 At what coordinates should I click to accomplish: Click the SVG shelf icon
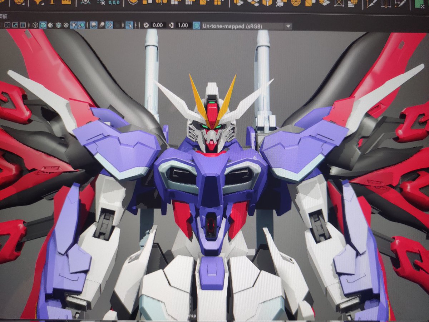point(66,2)
